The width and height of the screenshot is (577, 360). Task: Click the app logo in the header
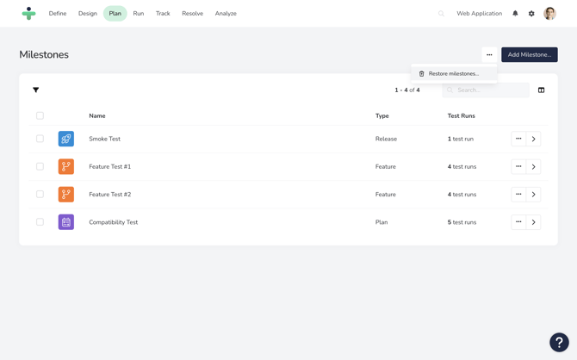[x=29, y=14]
